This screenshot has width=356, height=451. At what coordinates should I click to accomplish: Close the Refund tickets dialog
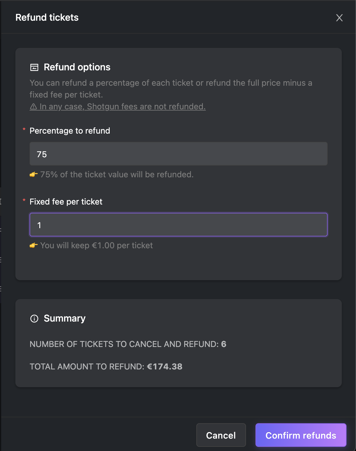click(x=339, y=18)
